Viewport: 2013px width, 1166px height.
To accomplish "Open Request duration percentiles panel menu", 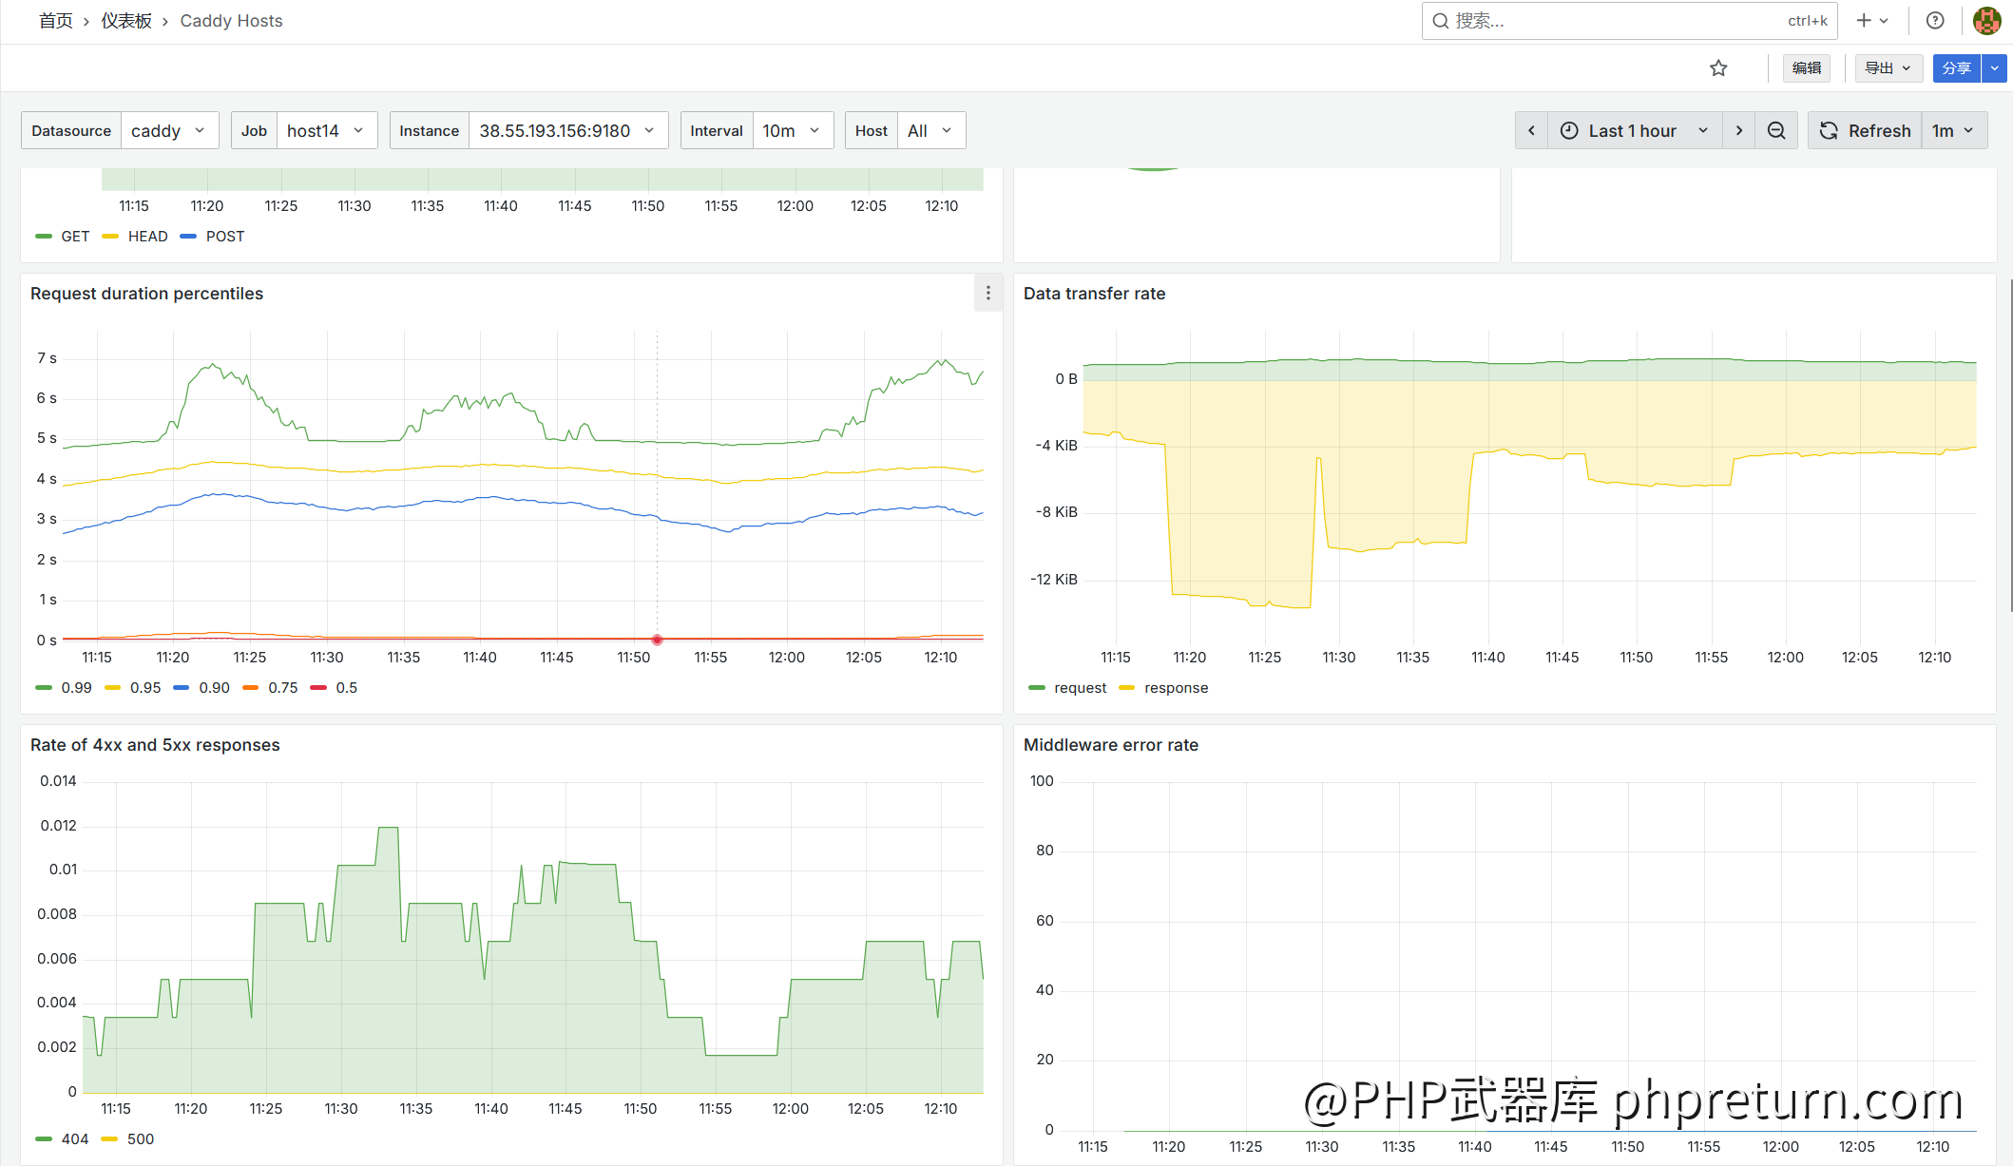I will point(987,294).
